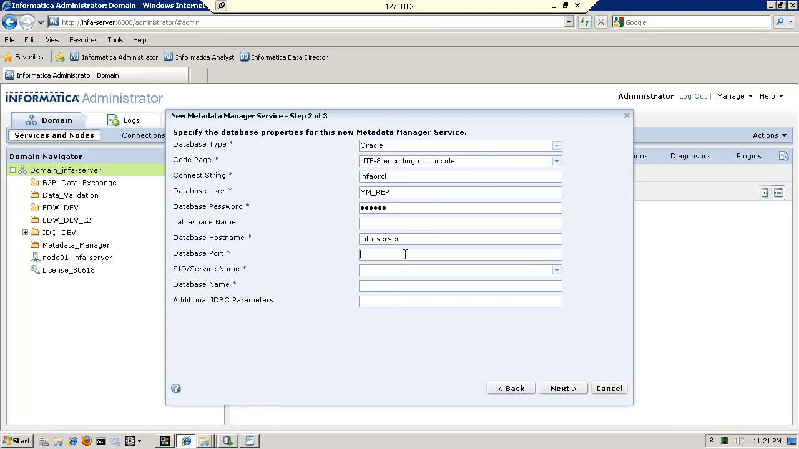
Task: Select the B2B_Data_Exchange folder
Action: click(73, 183)
